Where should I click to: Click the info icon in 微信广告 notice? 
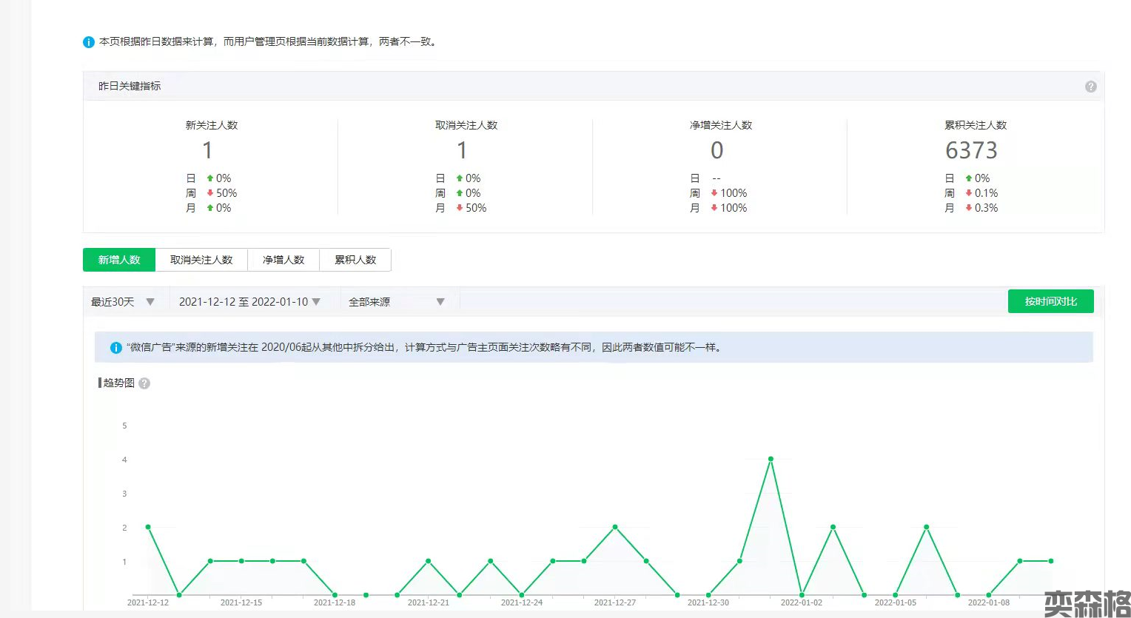[115, 348]
